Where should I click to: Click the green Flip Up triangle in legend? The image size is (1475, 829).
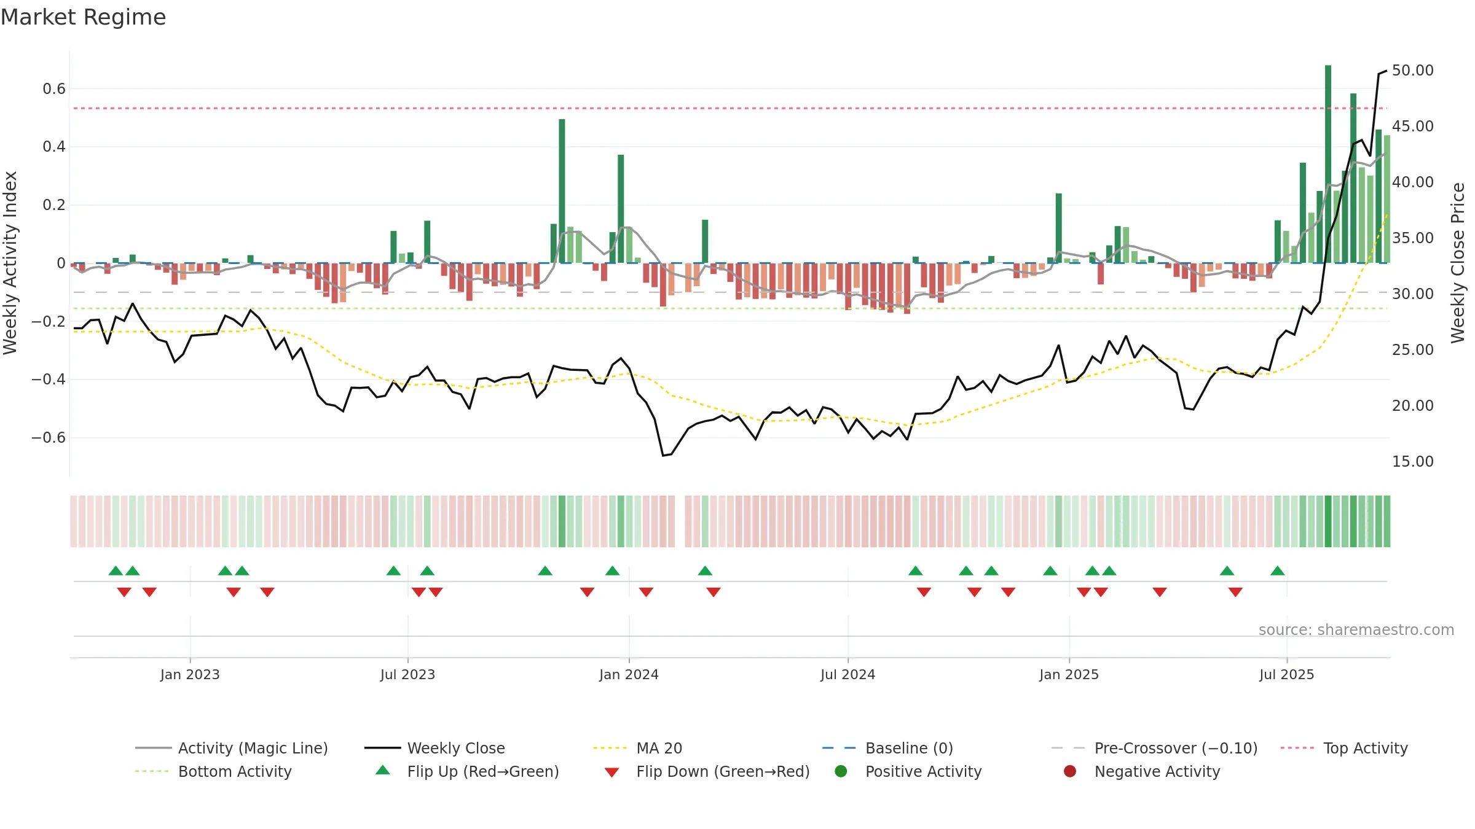383,770
